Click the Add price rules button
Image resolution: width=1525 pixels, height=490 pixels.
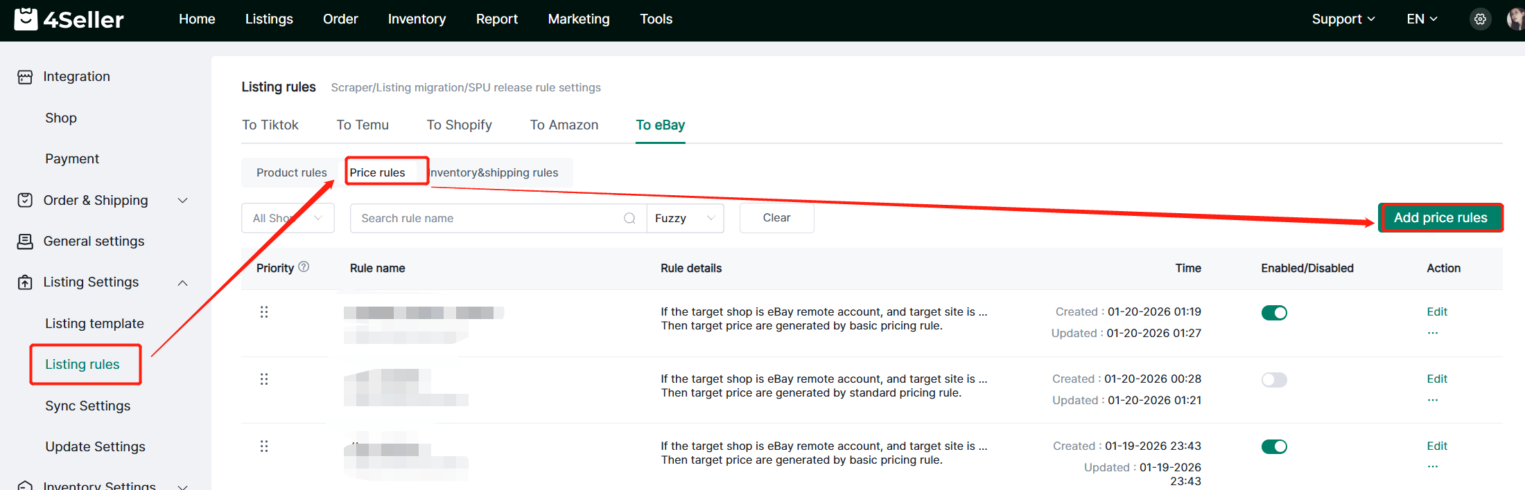(x=1440, y=218)
